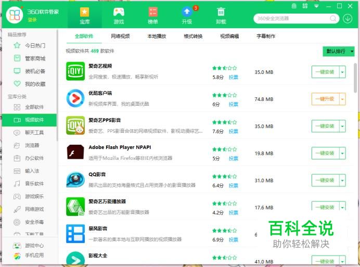Click the four-squares apps icon in title bar
This screenshot has width=360, height=267.
[x=305, y=6]
